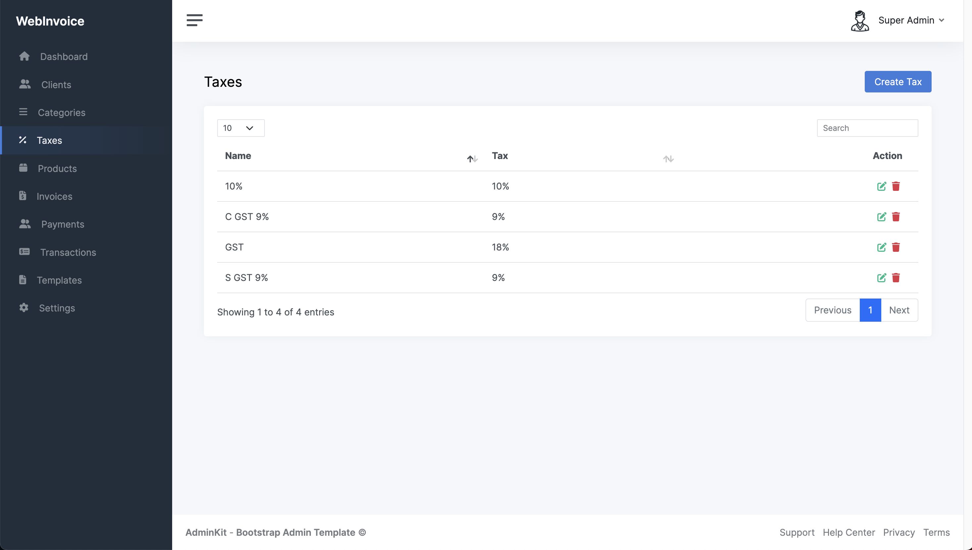Image resolution: width=972 pixels, height=550 pixels.
Task: Click into the Search input field
Action: click(867, 128)
